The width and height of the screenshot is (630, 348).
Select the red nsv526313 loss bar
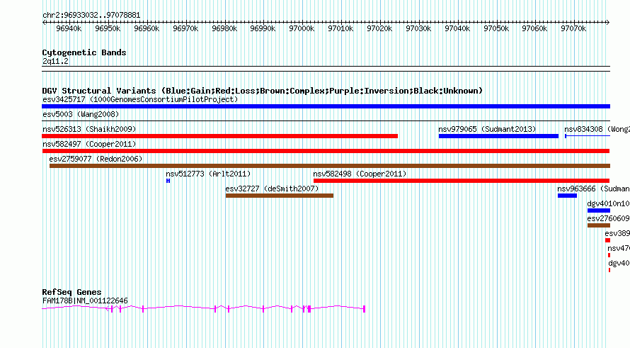[x=219, y=136]
